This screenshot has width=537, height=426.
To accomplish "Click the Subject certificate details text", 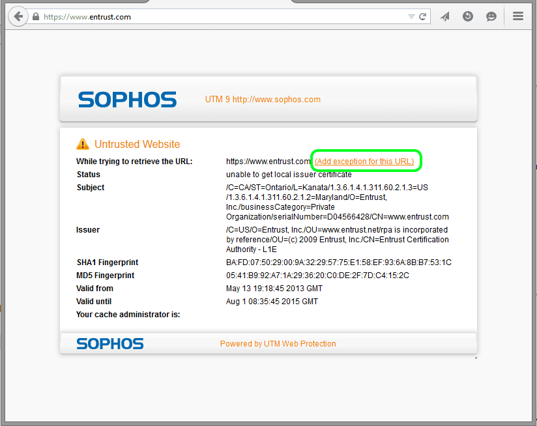I will pyautogui.click(x=338, y=202).
